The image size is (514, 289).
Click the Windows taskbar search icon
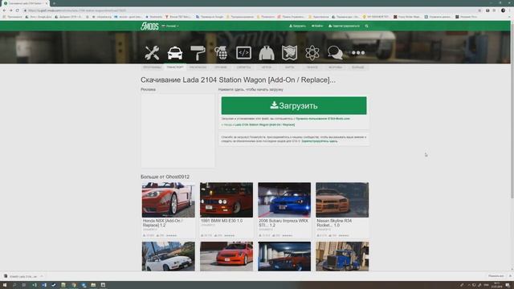click(14, 285)
